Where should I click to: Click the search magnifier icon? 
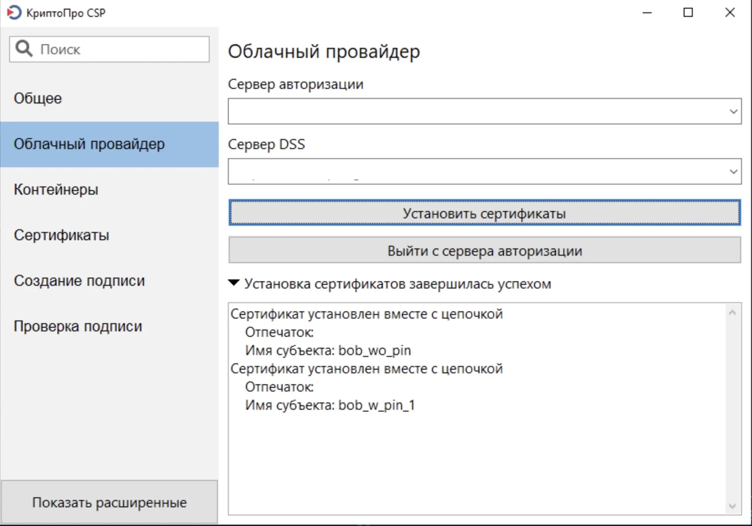click(x=24, y=49)
